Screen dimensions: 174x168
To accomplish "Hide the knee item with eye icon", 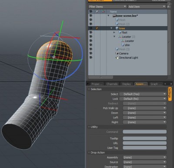I will 91,28.
